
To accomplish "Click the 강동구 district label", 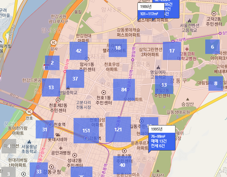I will [178, 81].
